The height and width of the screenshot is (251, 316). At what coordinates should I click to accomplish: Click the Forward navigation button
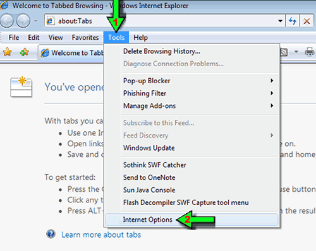[23, 21]
